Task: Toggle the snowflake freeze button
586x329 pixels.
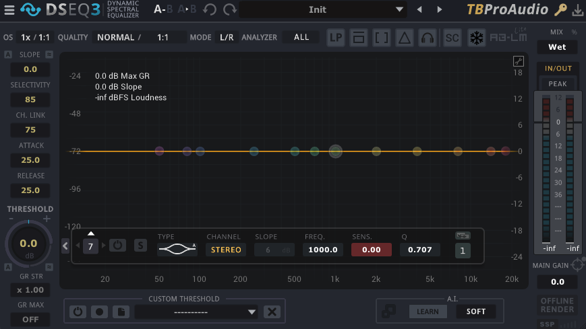Action: pyautogui.click(x=477, y=38)
